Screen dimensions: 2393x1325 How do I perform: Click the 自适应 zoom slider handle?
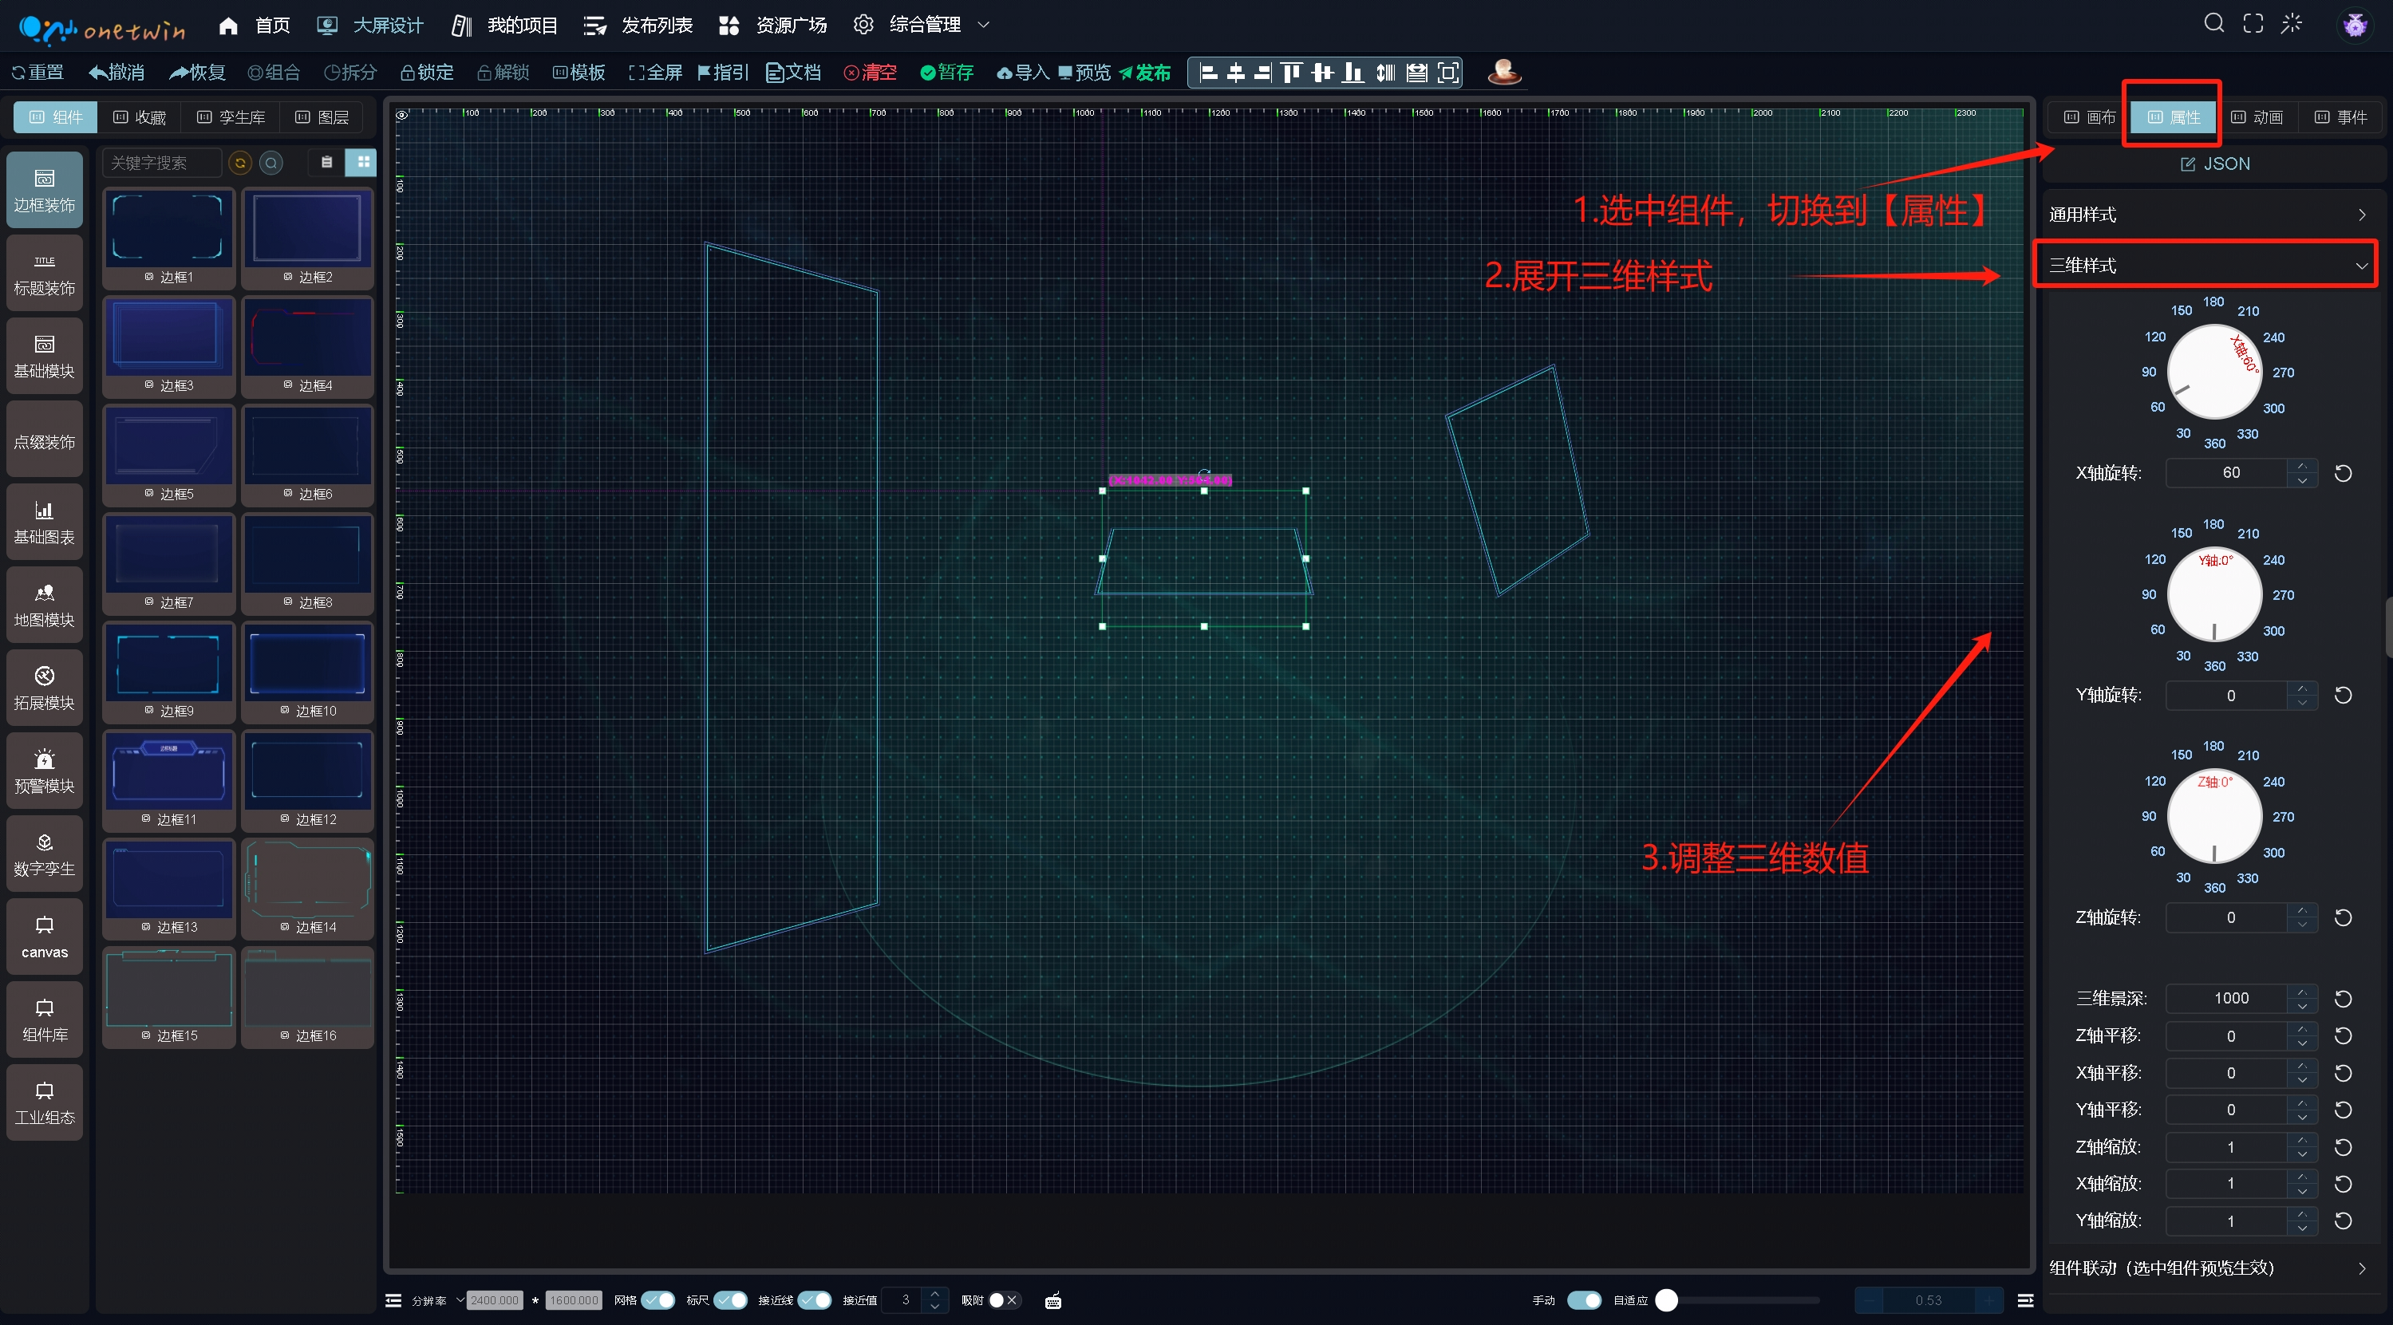pos(1667,1300)
